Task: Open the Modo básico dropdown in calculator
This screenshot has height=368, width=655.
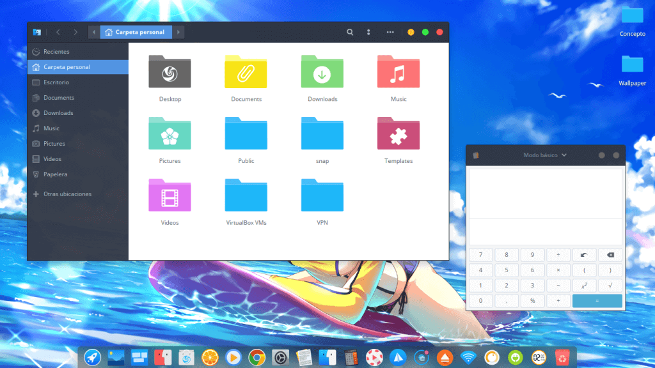Action: click(545, 155)
